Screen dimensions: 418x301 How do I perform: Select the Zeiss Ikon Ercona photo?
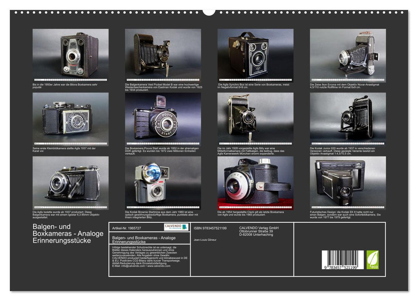click(348, 53)
